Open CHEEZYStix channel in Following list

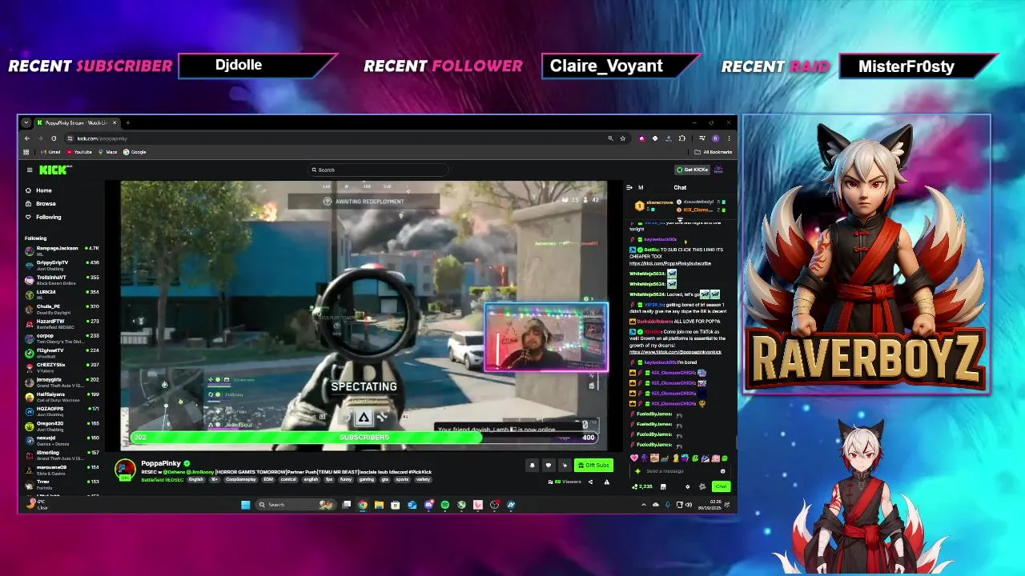tap(62, 366)
